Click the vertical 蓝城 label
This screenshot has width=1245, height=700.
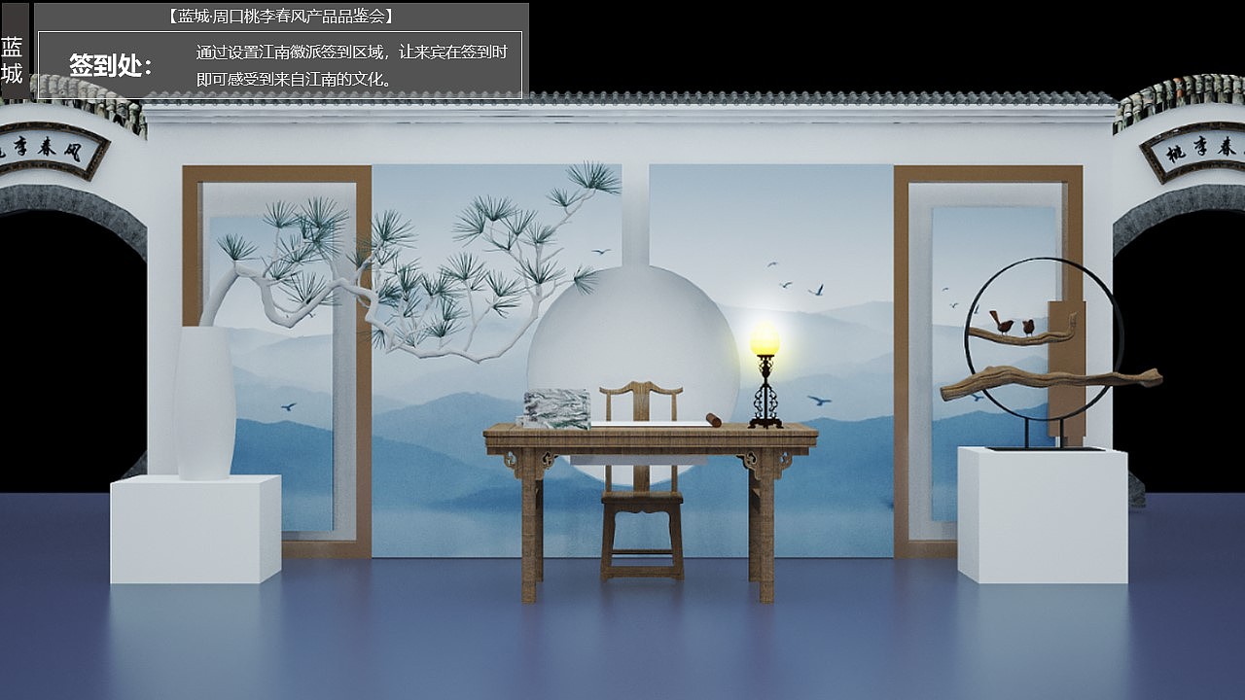coord(12,60)
